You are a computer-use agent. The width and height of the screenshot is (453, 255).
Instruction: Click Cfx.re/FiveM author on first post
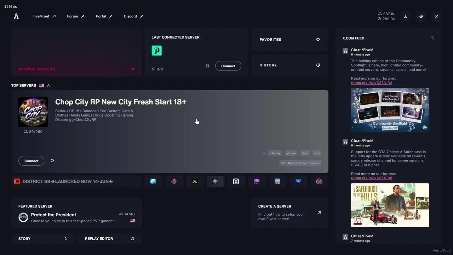362,50
